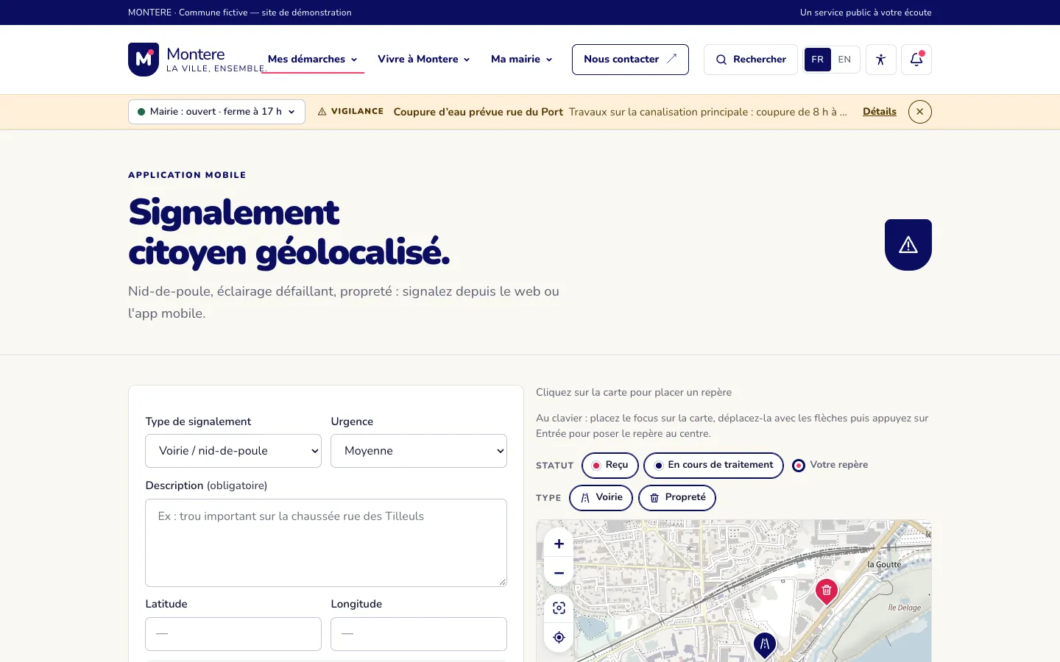Toggle the En cours de traitement filter
The height and width of the screenshot is (662, 1060).
point(713,466)
